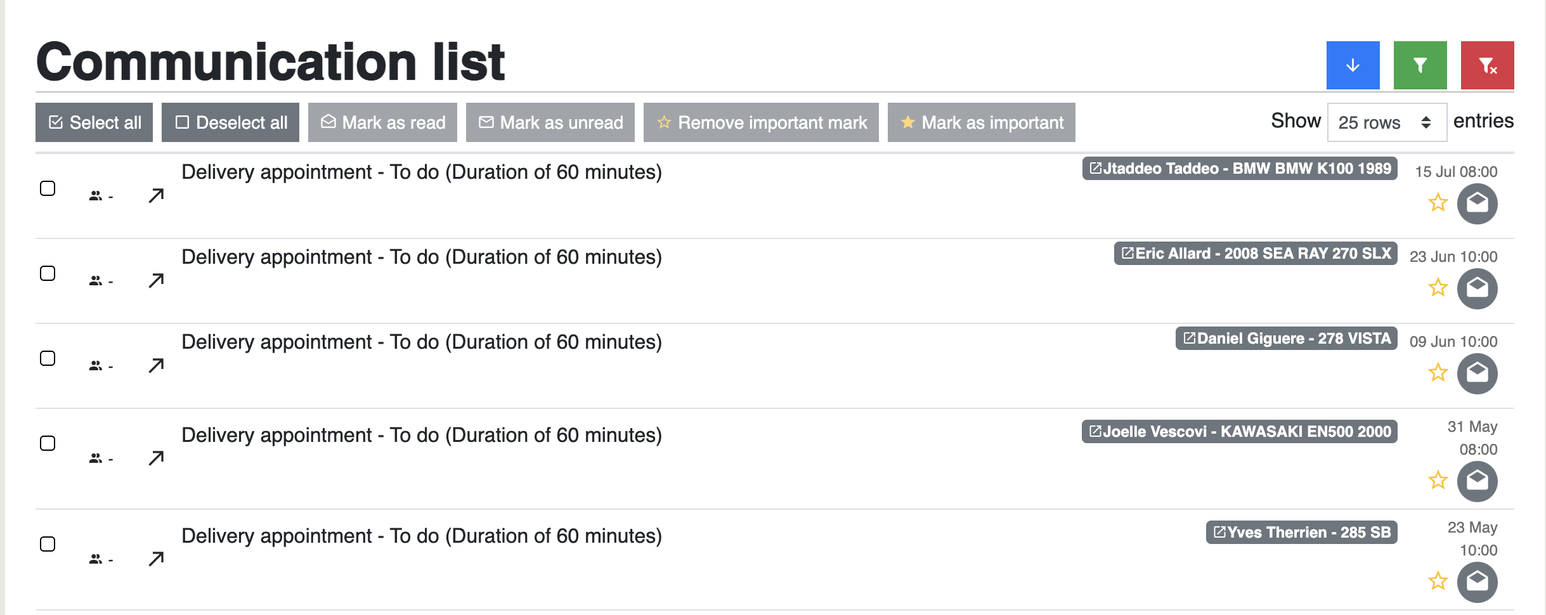Click Mark as unread

click(x=550, y=122)
